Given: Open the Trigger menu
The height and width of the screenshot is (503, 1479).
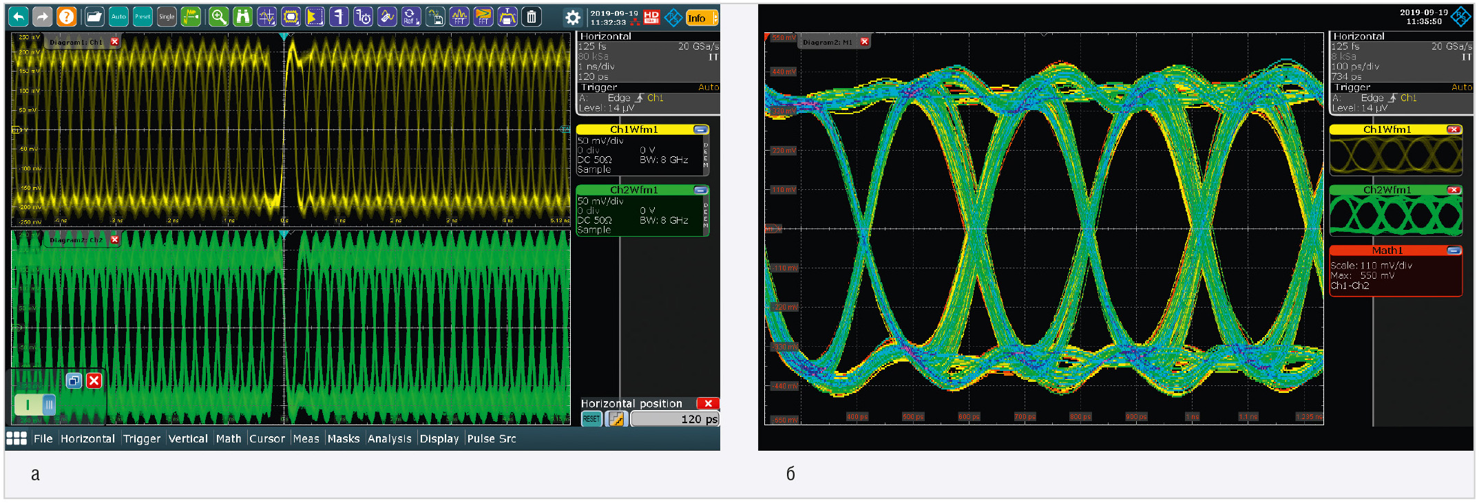Looking at the screenshot, I should point(141,438).
